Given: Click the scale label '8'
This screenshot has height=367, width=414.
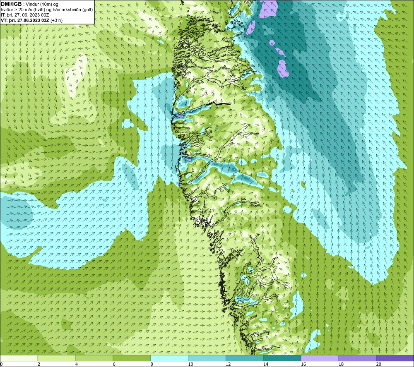Looking at the screenshot, I should point(152,364).
